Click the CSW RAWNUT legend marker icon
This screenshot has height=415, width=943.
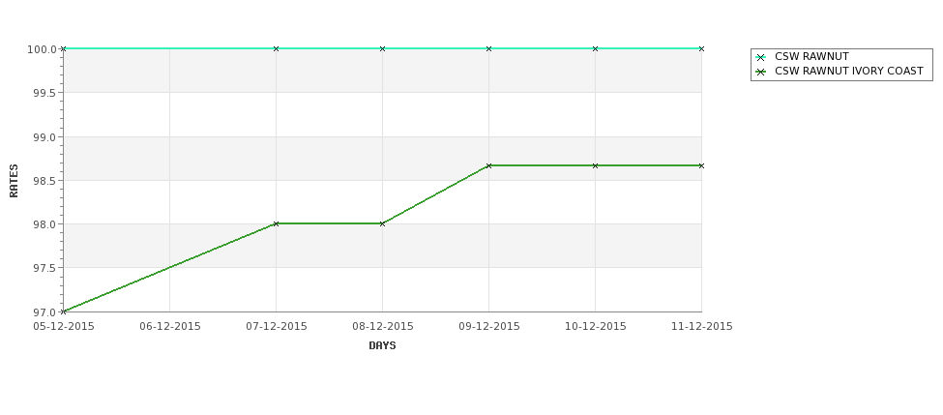(760, 58)
